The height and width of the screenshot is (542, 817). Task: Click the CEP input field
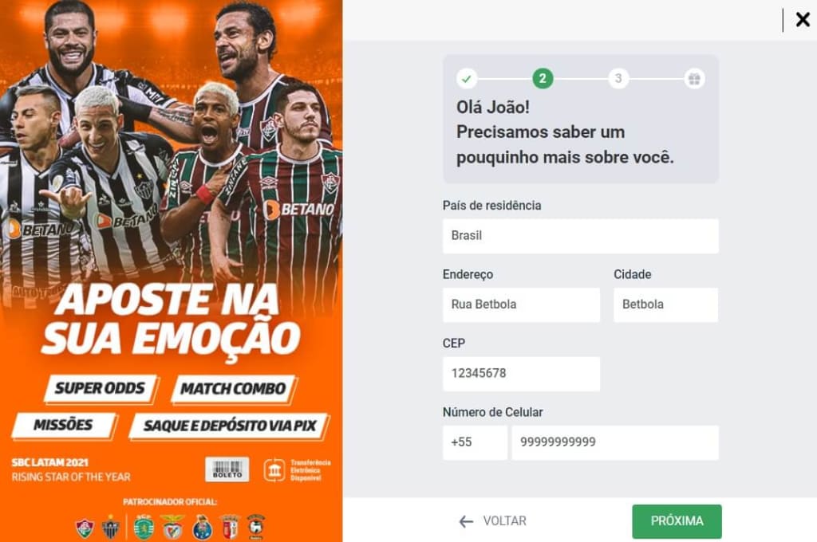521,374
